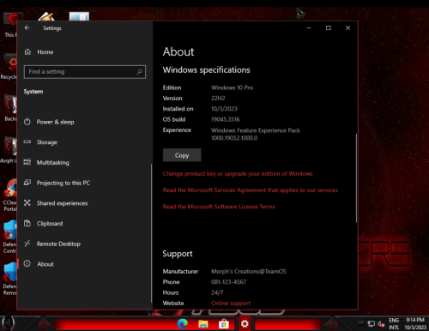
Task: Click the About page vertical scrollbar
Action: [356, 178]
